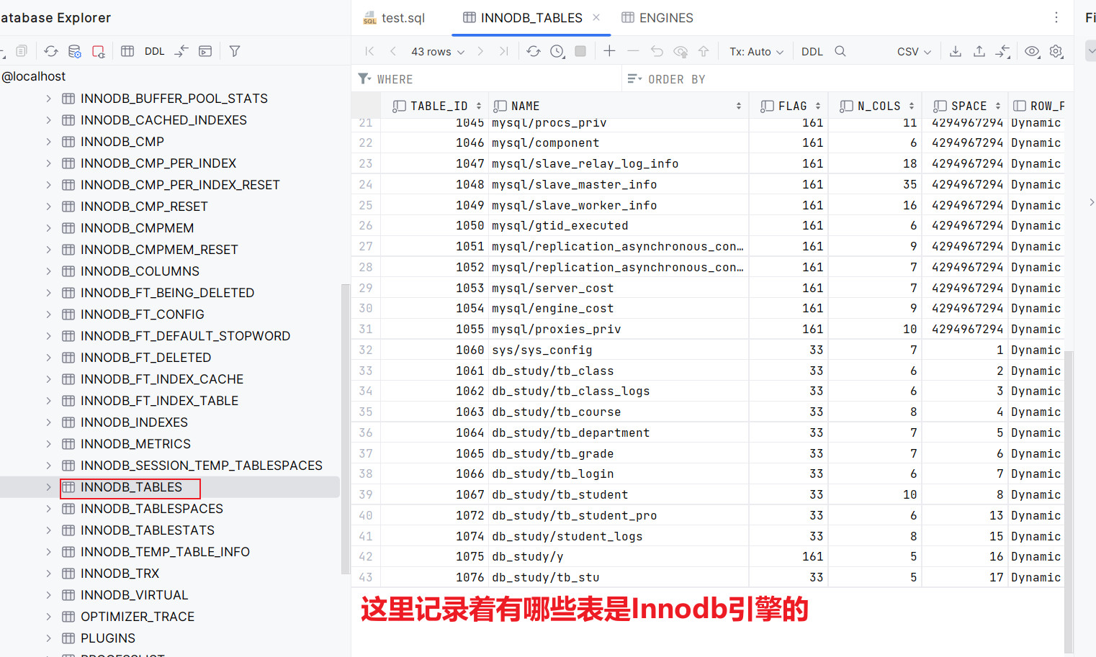Screen dimensions: 1096x657
Task: Open the Tx: Auto transaction dropdown
Action: pos(756,51)
